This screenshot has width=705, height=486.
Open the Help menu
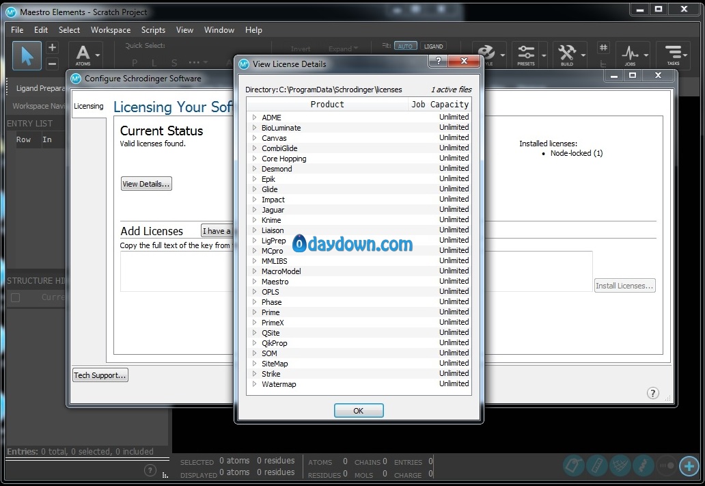253,29
